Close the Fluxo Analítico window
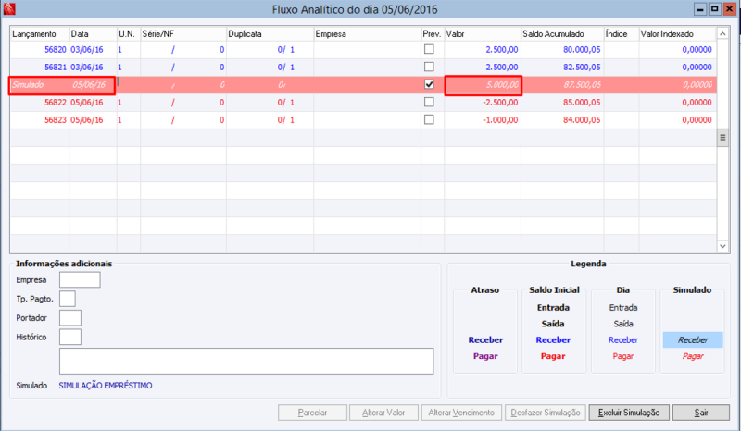 pos(730,9)
